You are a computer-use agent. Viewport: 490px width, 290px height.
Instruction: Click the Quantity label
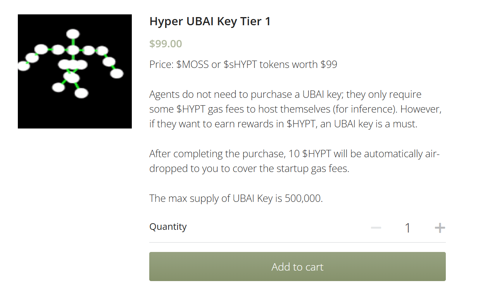(x=168, y=227)
